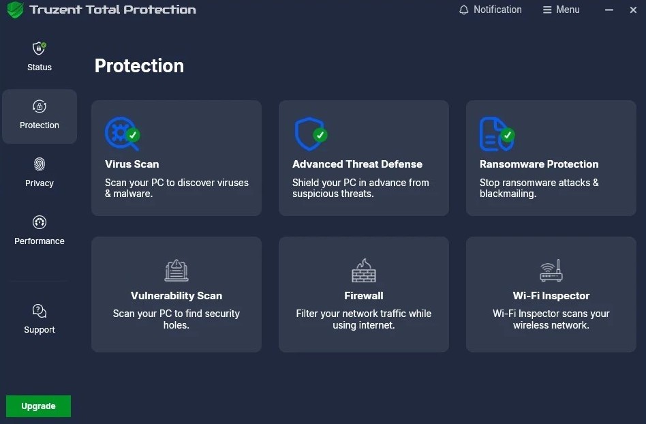Click the Truzent shield logo

click(15, 10)
